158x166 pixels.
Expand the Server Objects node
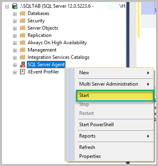point(15,28)
